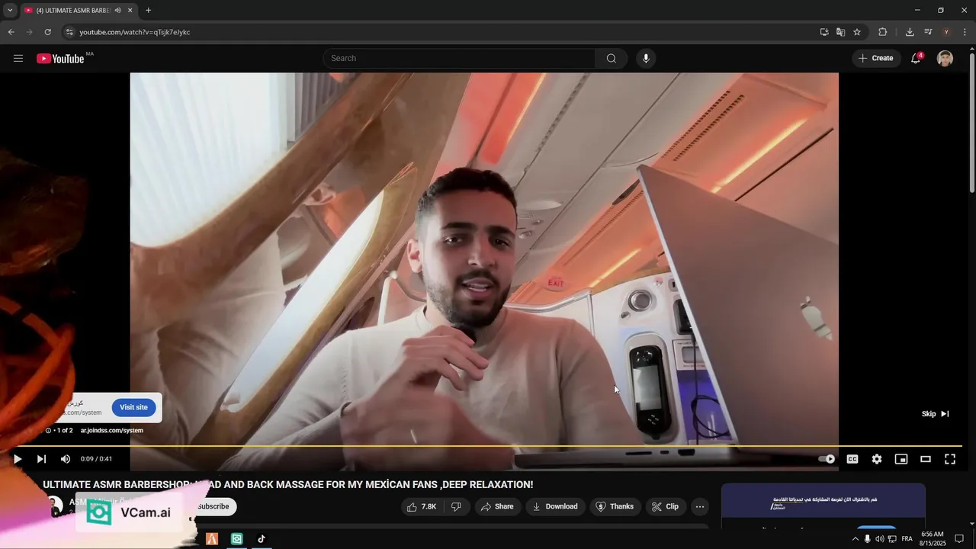Image resolution: width=976 pixels, height=549 pixels.
Task: Enter full screen mode
Action: click(950, 459)
